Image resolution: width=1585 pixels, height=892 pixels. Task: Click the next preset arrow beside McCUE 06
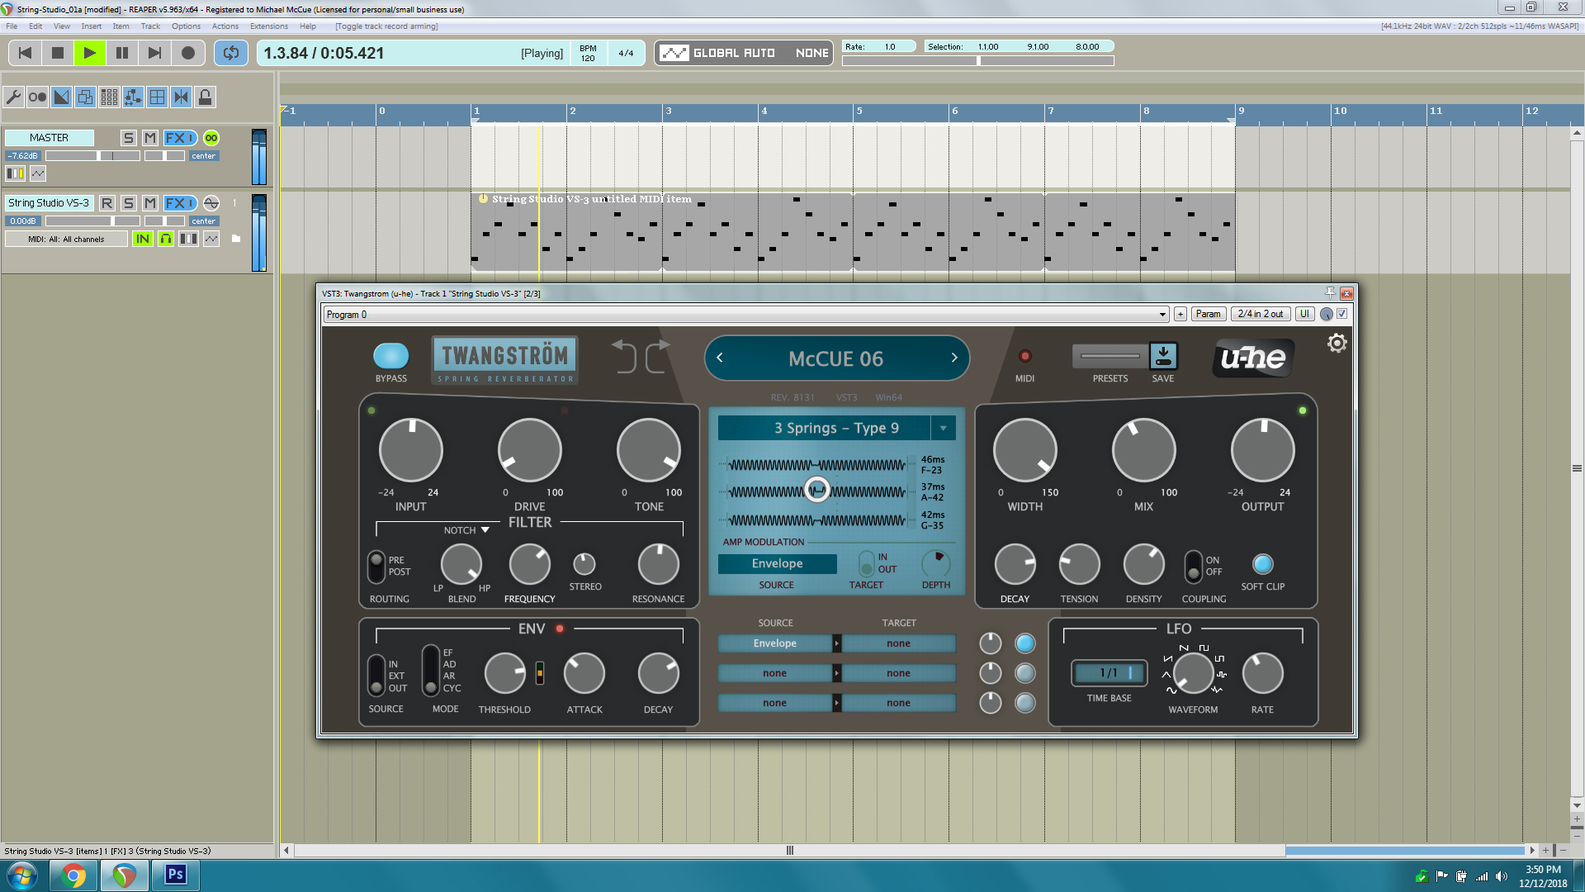(x=954, y=358)
